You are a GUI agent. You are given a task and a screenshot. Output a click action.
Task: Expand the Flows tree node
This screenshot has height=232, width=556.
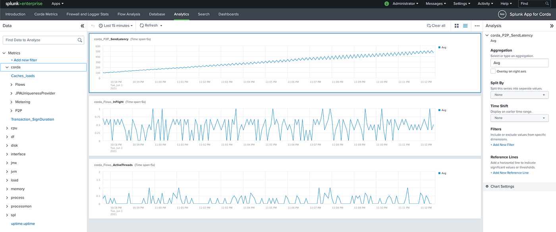click(12, 85)
